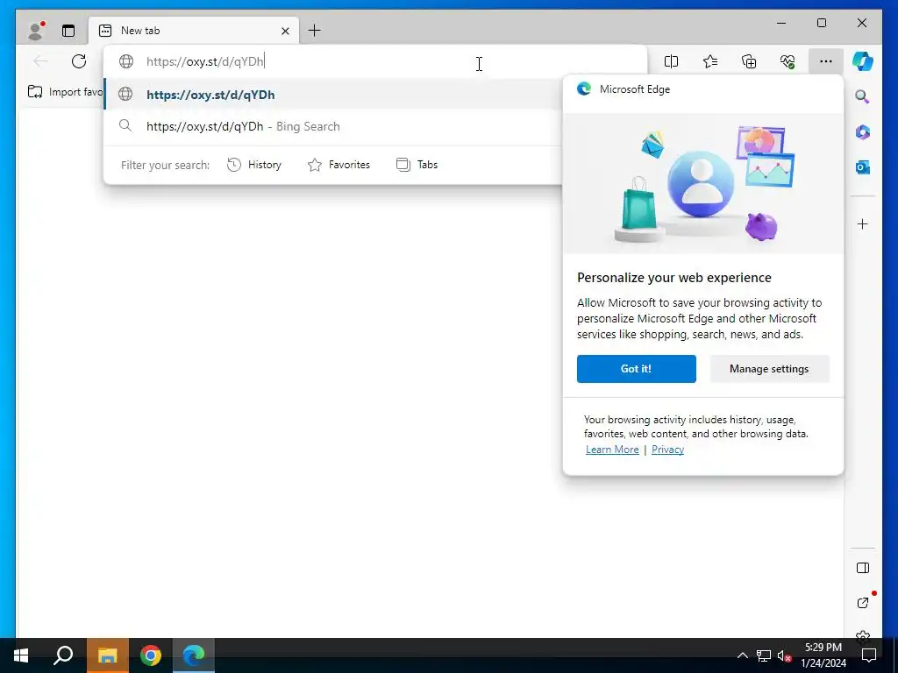Click Import favorites in the bookmarks bar

65,91
